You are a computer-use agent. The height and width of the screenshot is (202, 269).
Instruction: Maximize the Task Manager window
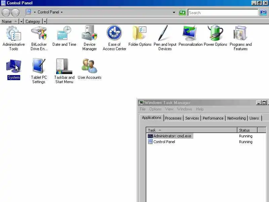pyautogui.click(x=264, y=103)
